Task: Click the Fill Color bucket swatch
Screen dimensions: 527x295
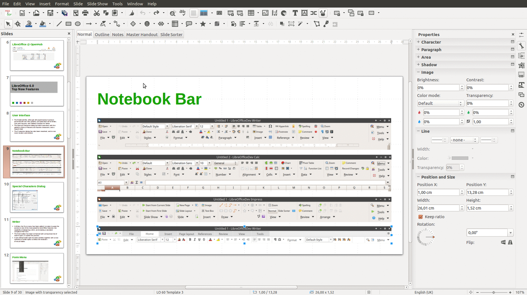Action: point(42,24)
